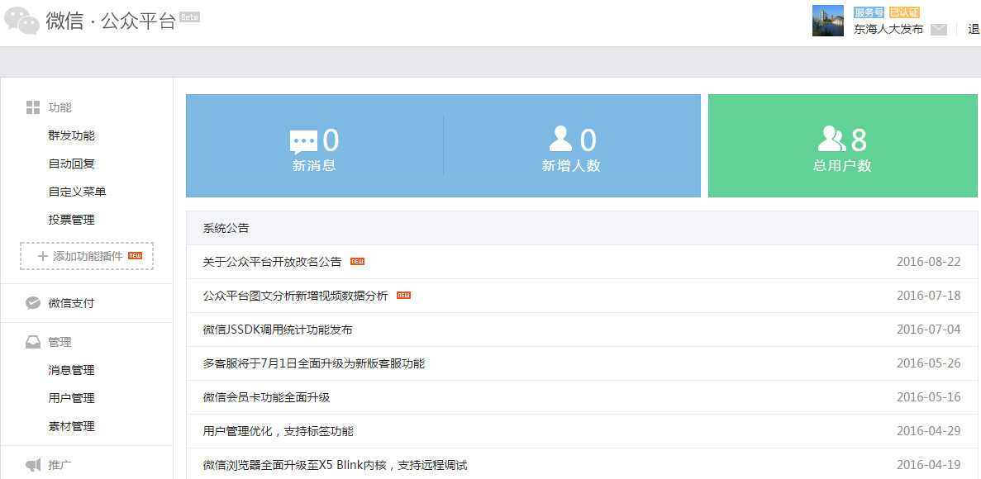Open the mail envelope icon beside account name

[x=939, y=30]
